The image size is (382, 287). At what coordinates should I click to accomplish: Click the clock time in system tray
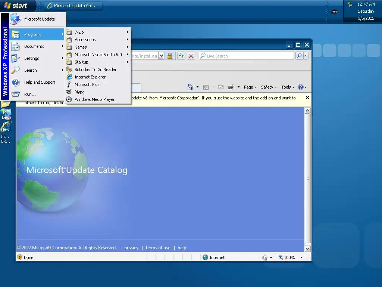pyautogui.click(x=366, y=4)
